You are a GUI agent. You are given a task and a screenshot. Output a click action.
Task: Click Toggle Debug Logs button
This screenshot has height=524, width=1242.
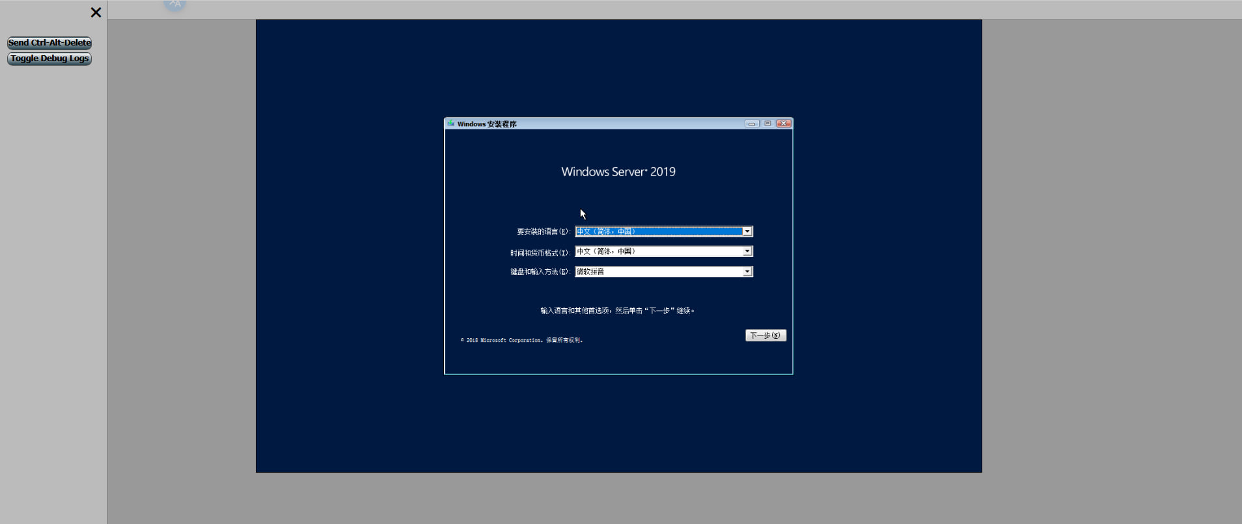pyautogui.click(x=49, y=59)
